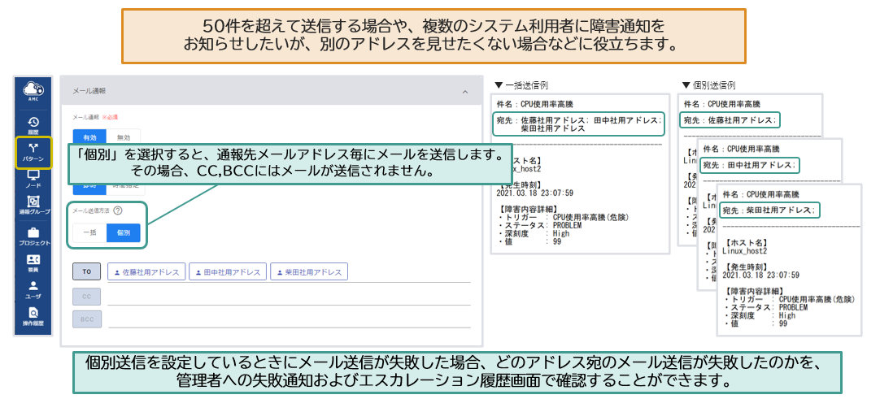This screenshot has width=880, height=399.
Task: Click the AMC cloud logo
Action: (x=33, y=90)
